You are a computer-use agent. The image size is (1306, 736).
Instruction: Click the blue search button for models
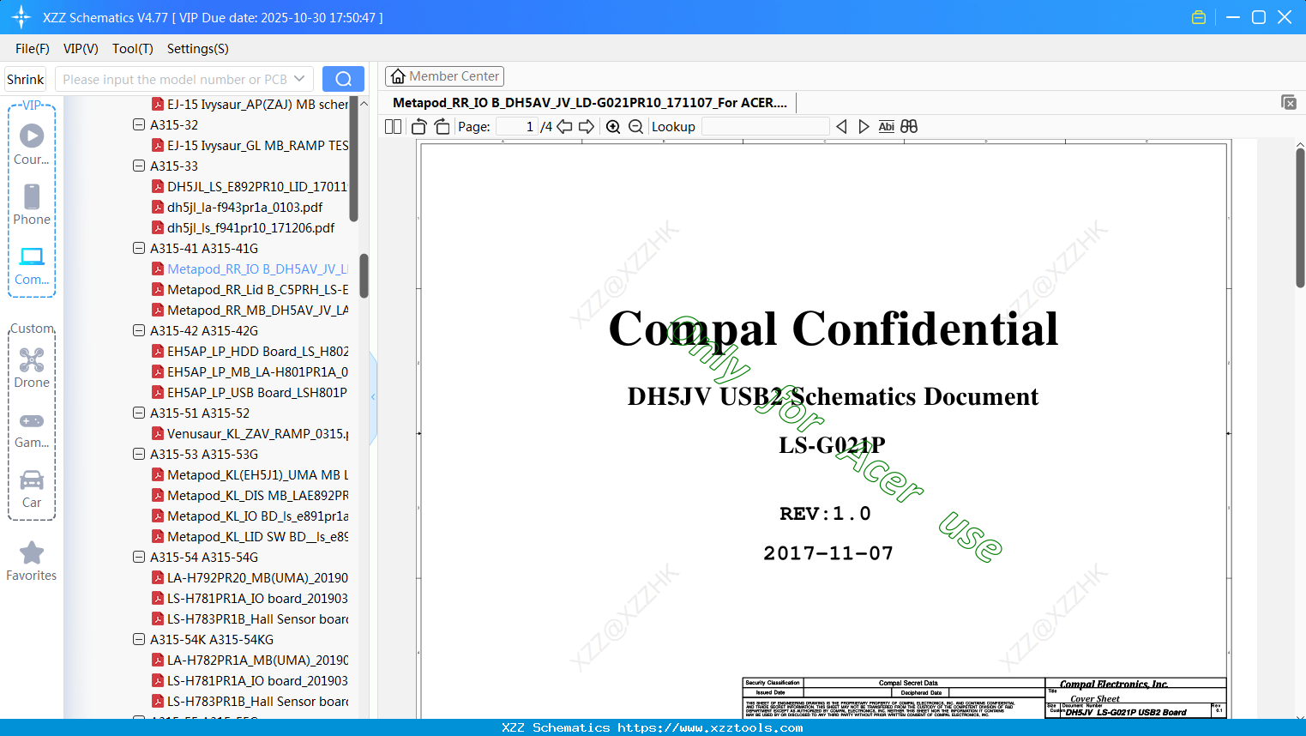[x=343, y=79]
